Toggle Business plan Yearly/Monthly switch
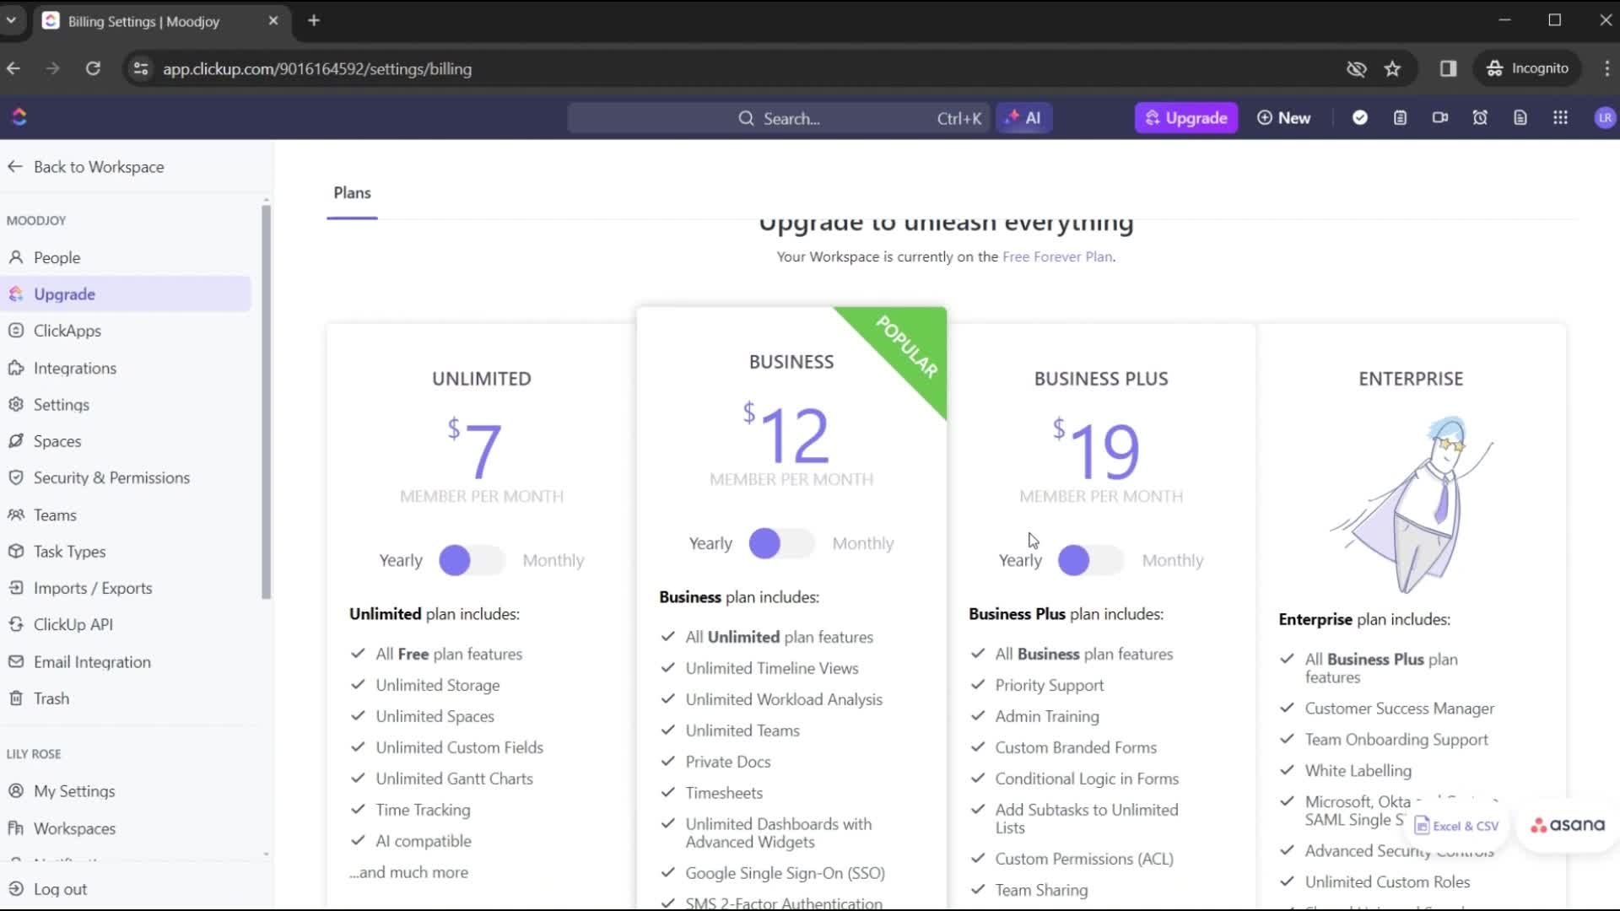The height and width of the screenshot is (911, 1620). (x=781, y=543)
